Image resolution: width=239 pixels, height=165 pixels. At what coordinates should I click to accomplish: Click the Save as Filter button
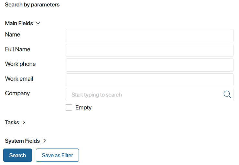pyautogui.click(x=57, y=155)
